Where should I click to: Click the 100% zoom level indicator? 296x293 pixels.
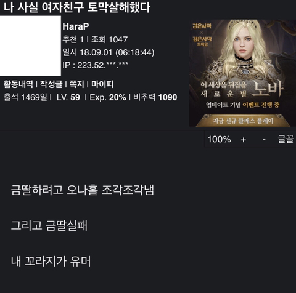pyautogui.click(x=219, y=139)
